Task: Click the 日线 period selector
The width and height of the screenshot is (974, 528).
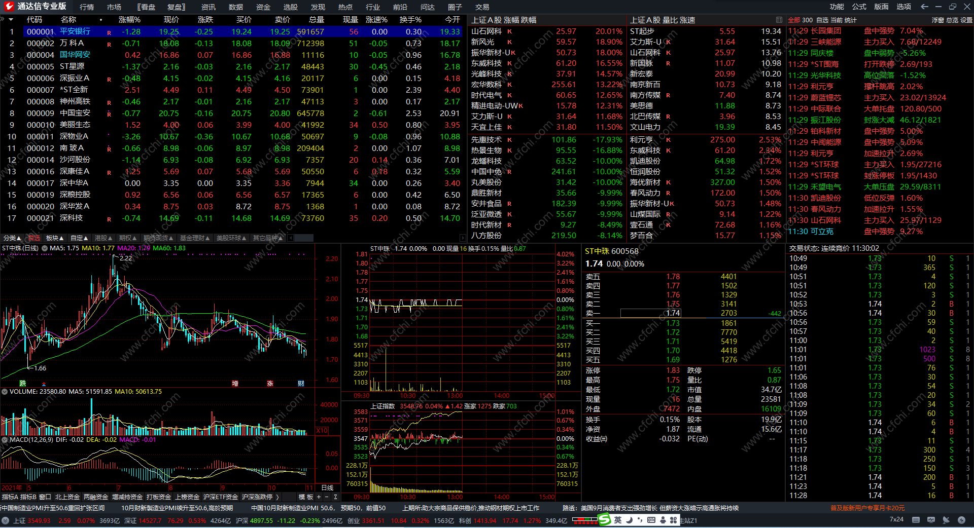Action: point(327,488)
